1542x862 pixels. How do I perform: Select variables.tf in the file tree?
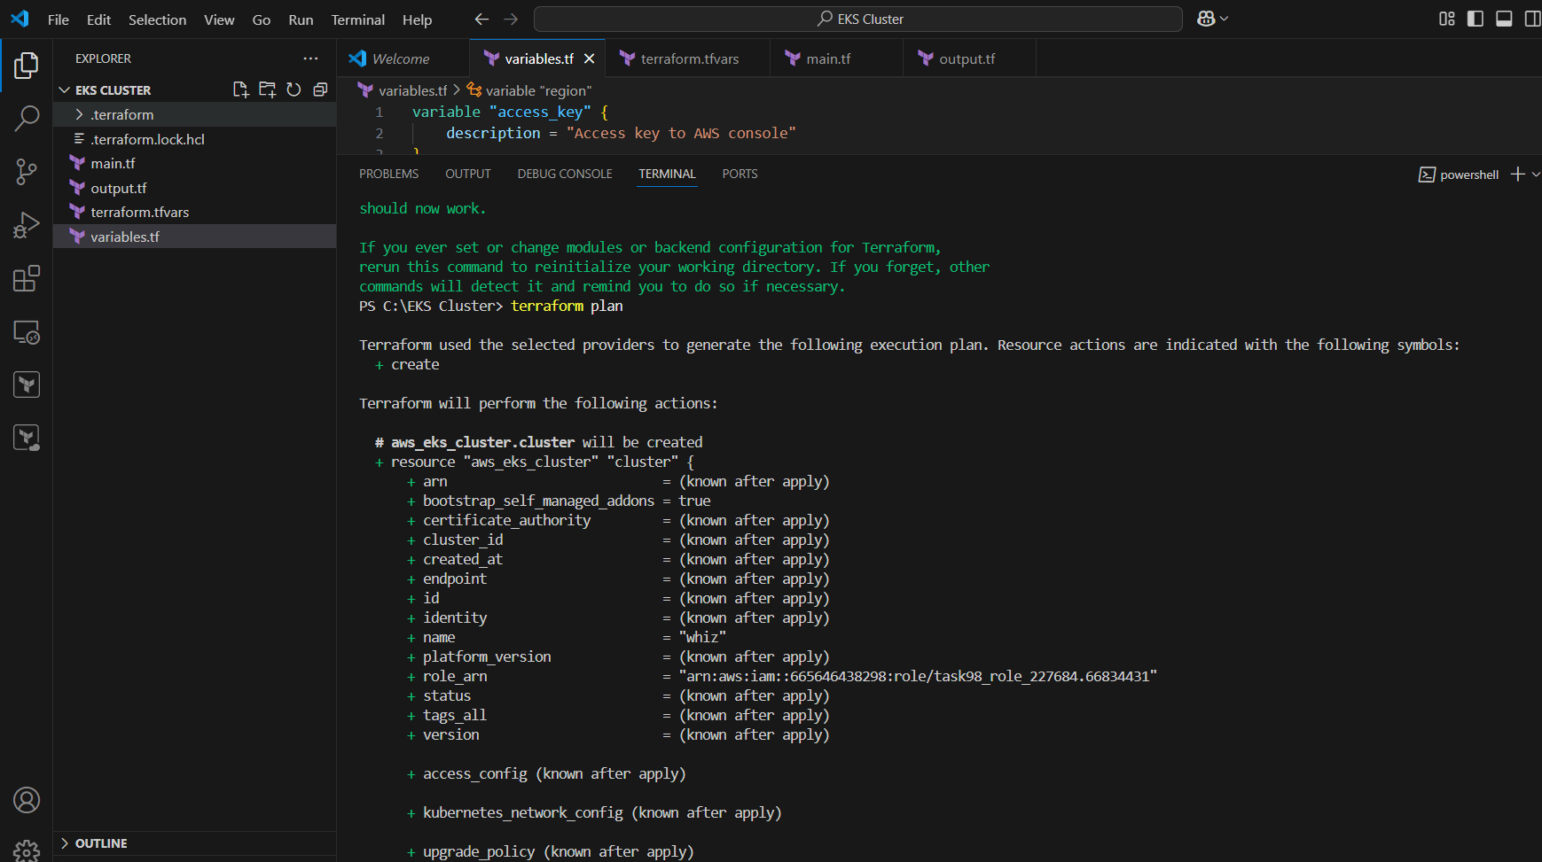(194, 237)
